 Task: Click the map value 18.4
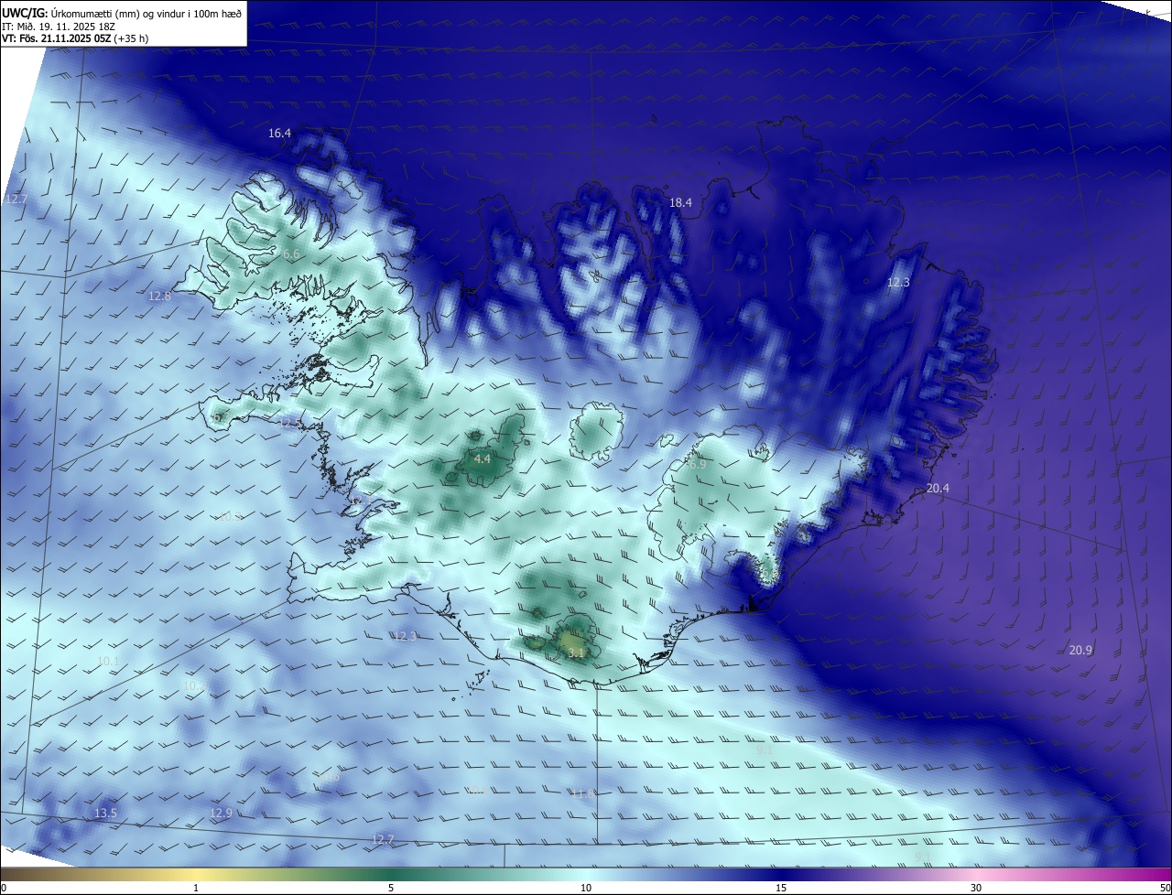click(x=680, y=203)
